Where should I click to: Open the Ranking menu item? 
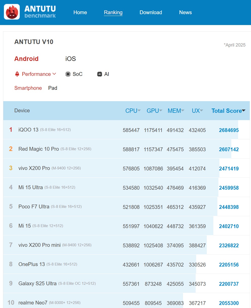113,12
